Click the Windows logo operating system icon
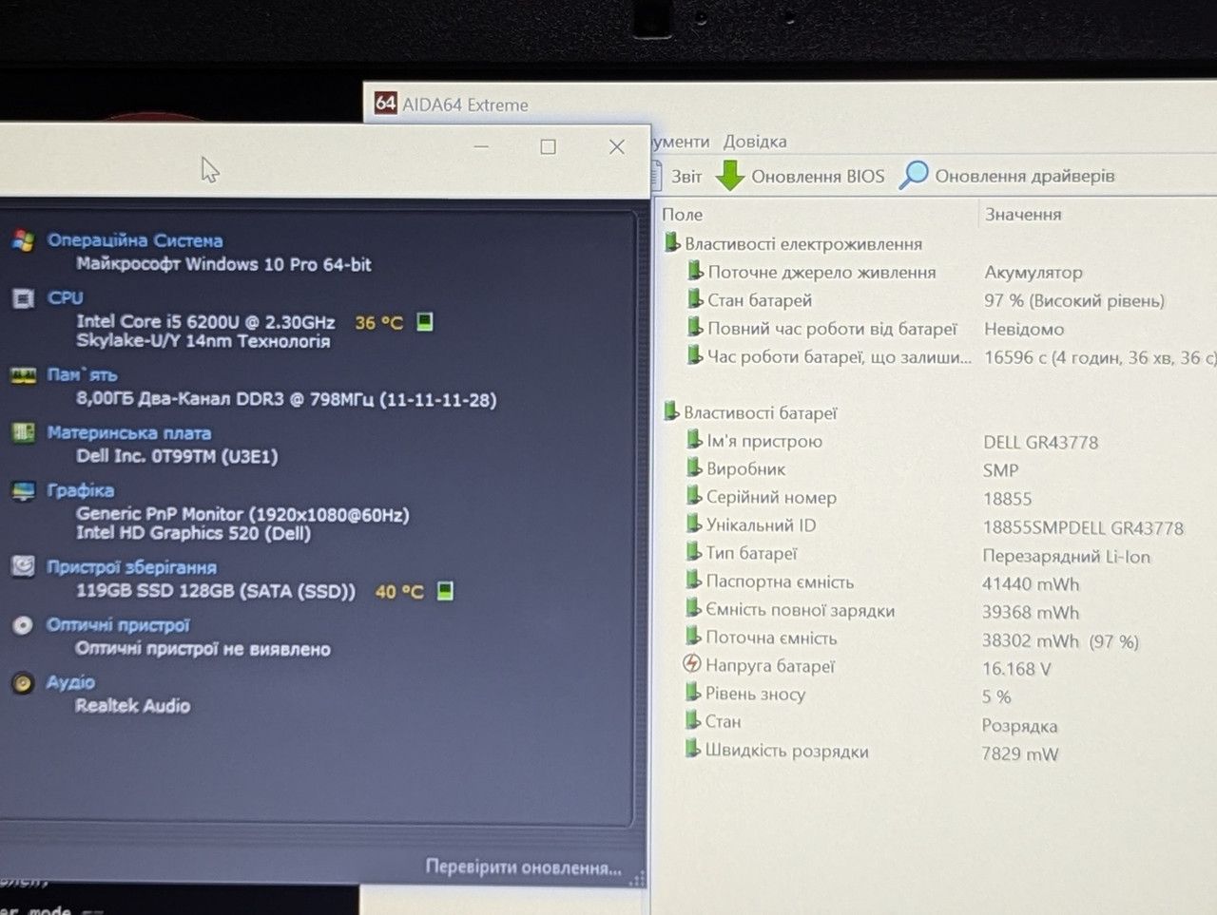The image size is (1217, 915). [24, 240]
